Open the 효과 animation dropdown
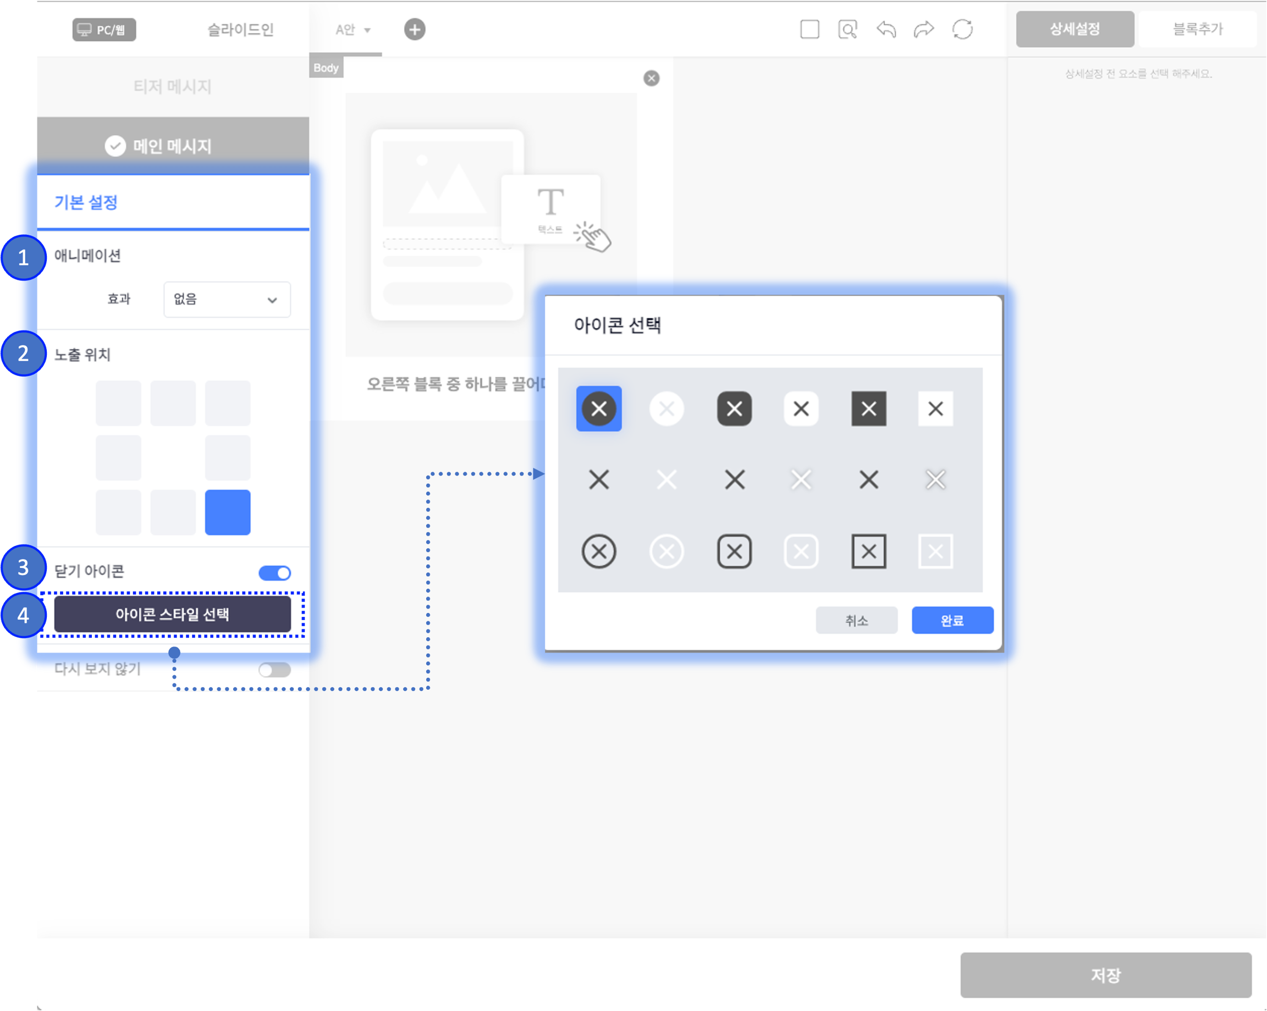Viewport: 1267px width, 1011px height. click(x=227, y=300)
